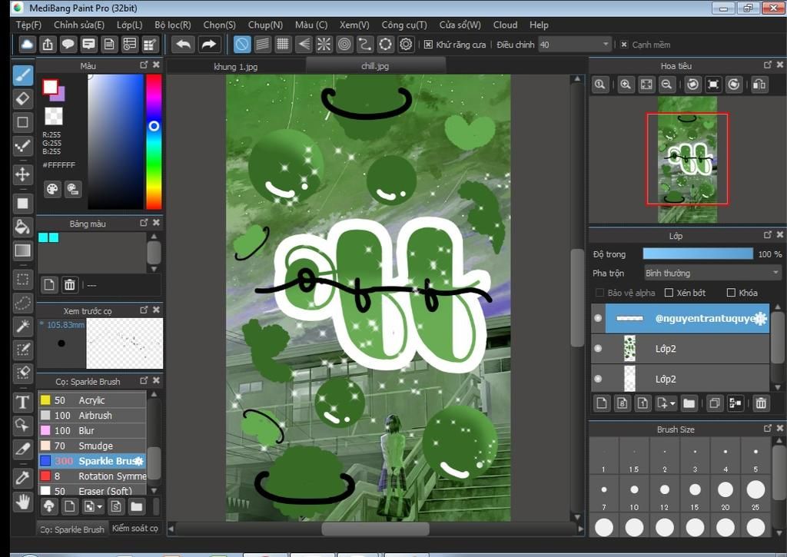Viewport: 787px width, 557px height.
Task: Select the Magic Wand tool
Action: 22,327
